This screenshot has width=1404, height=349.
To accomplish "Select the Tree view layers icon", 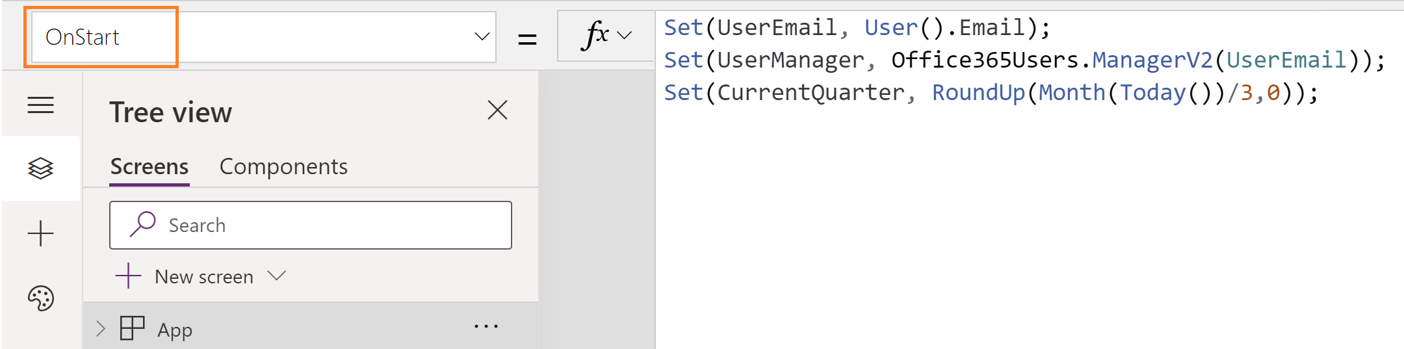I will pos(40,168).
